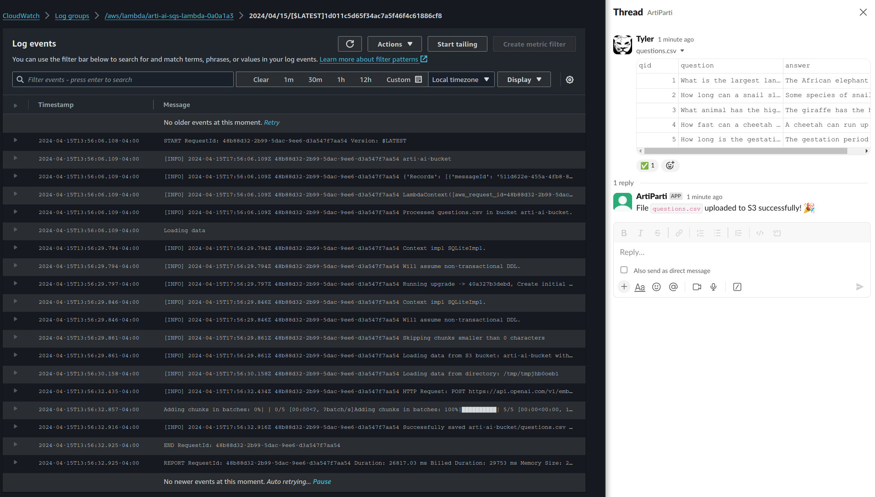The image size is (875, 497).
Task: Add a reaction to Tyler's message
Action: coord(670,166)
